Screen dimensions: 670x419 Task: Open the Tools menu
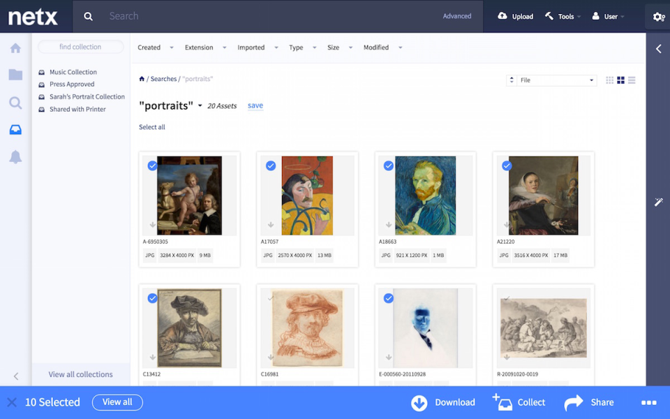[563, 16]
